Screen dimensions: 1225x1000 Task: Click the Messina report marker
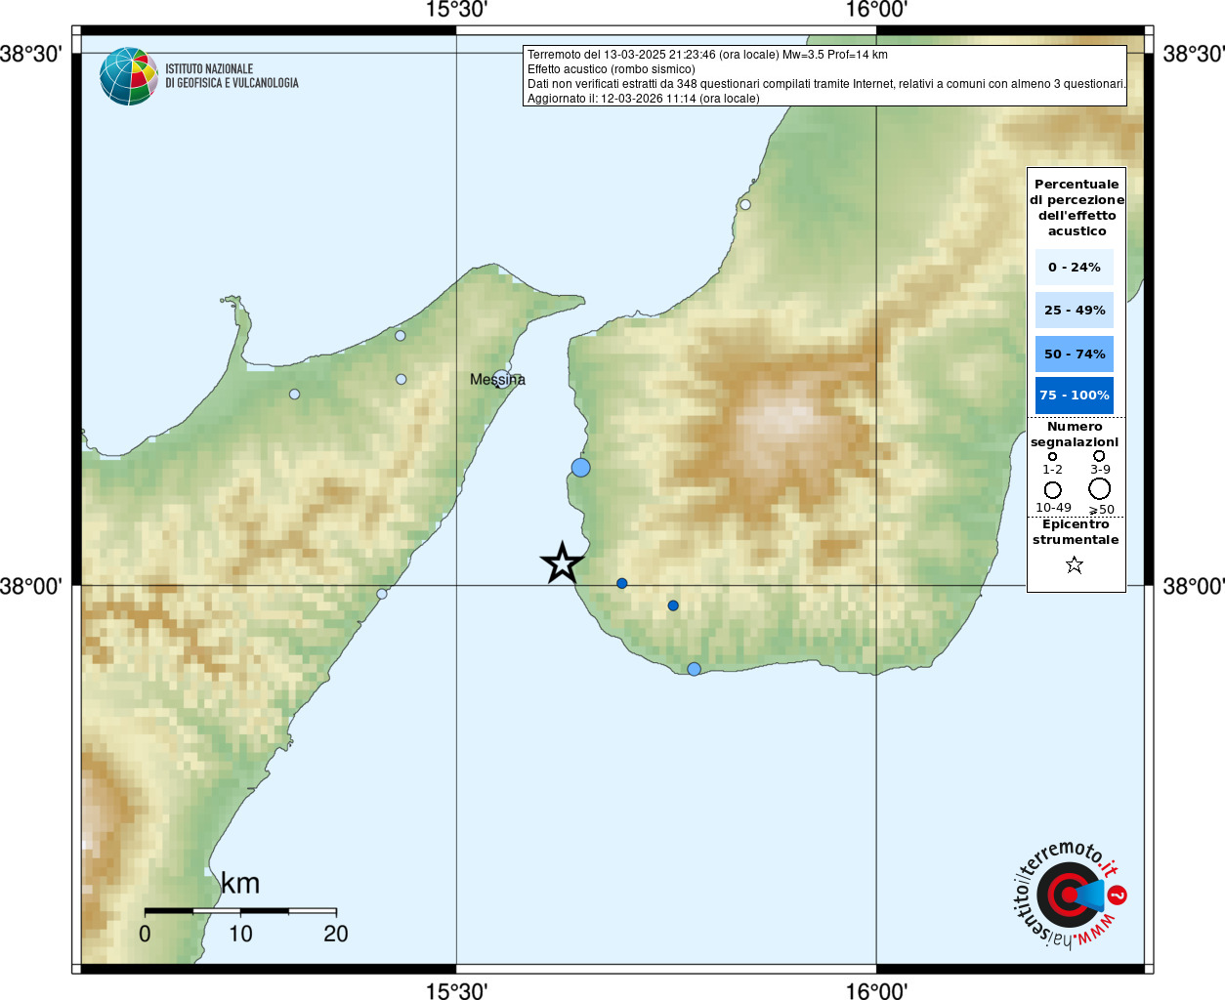tap(501, 378)
